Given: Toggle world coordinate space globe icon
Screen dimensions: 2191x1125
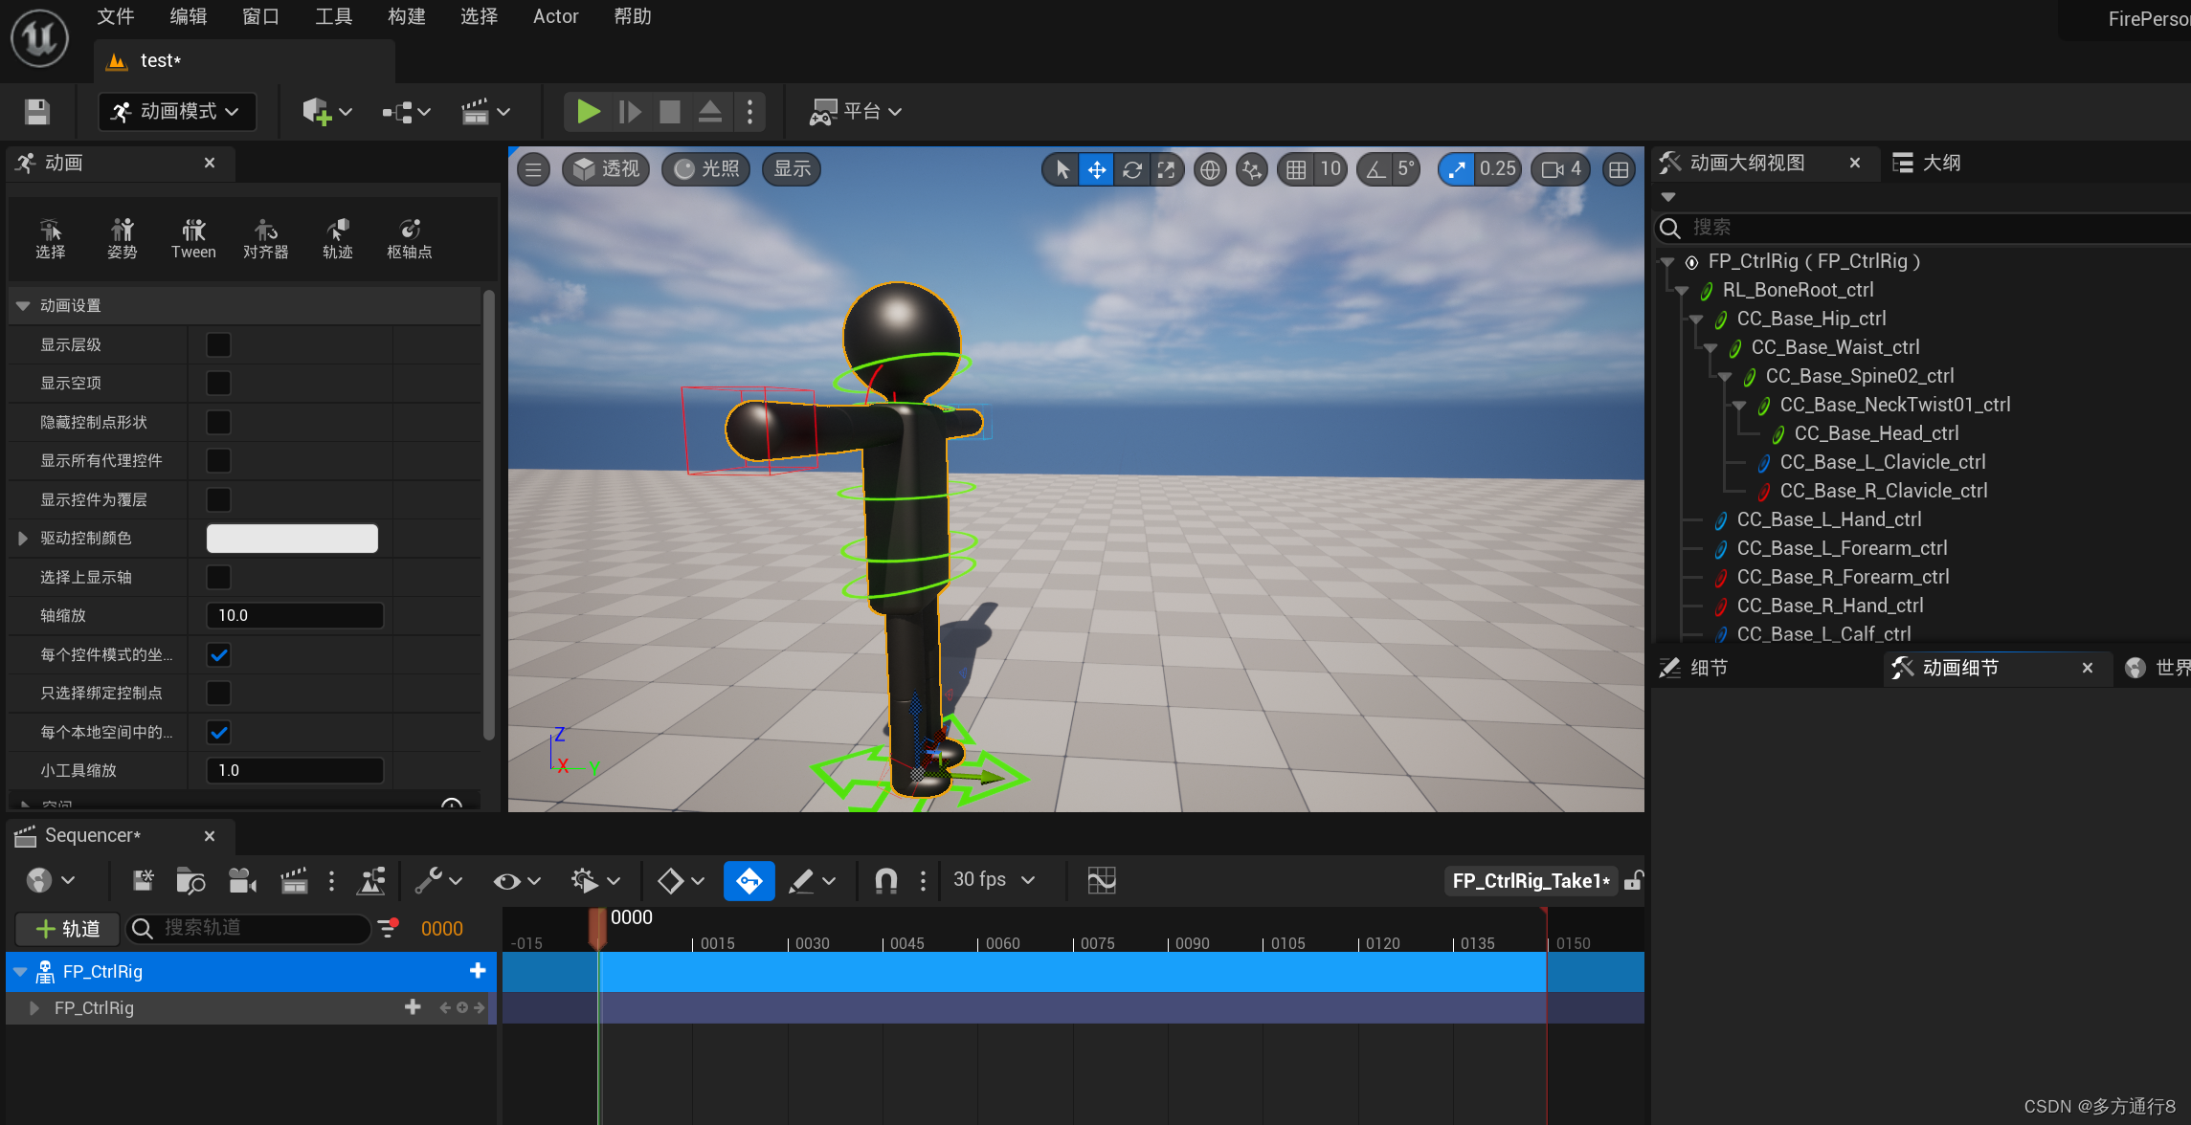Looking at the screenshot, I should 1210,170.
